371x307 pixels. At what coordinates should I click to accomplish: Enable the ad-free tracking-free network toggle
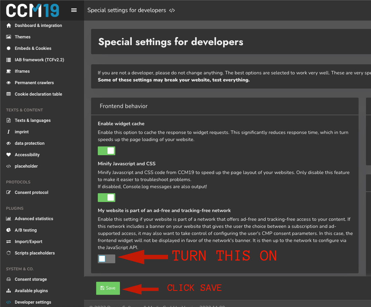(x=107, y=259)
